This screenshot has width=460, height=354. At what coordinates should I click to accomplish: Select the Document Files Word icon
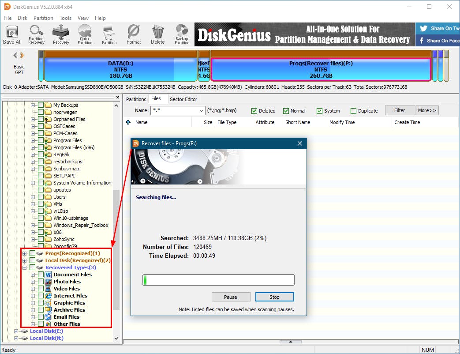coord(49,275)
